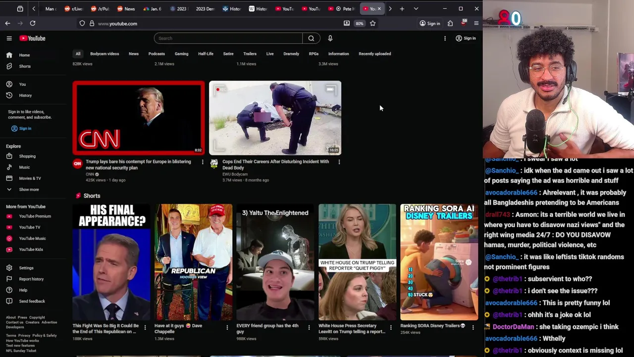This screenshot has width=634, height=357.
Task: Select the Gaming filter chip
Action: point(181,54)
